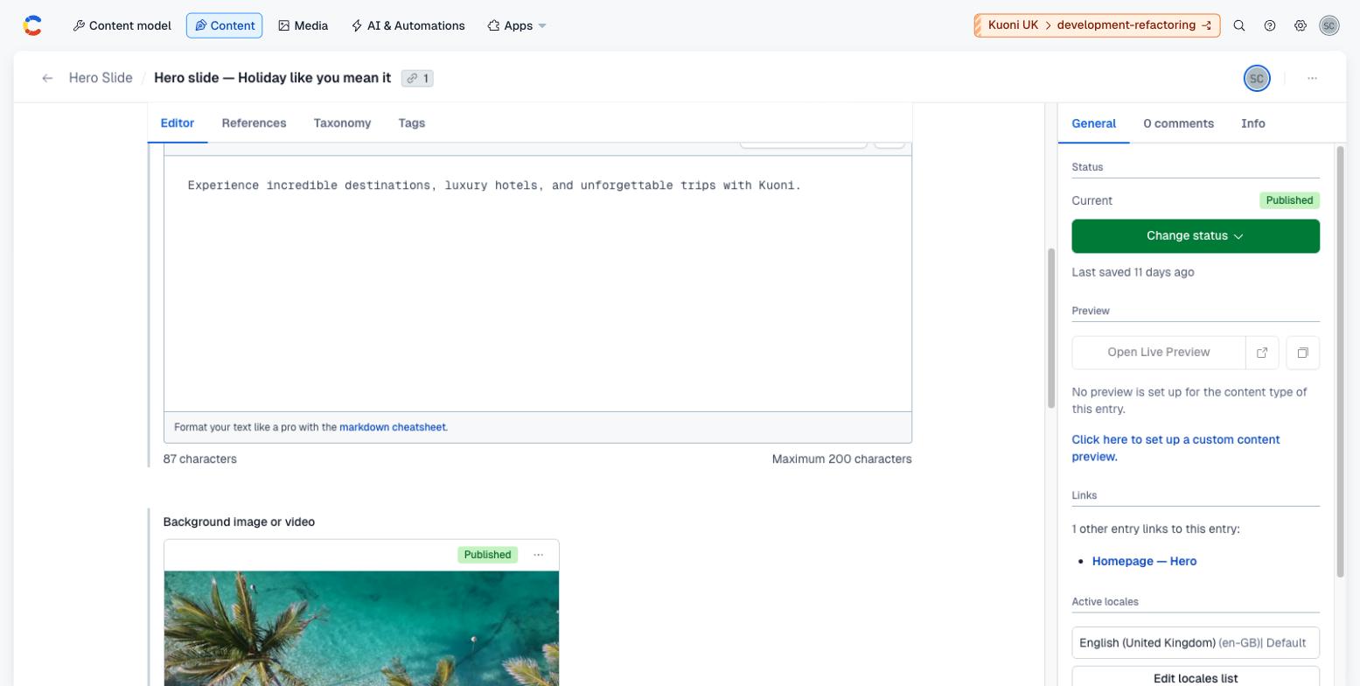Viewport: 1360px width, 686px height.
Task: Click the 87 characters counter text
Action: point(199,458)
